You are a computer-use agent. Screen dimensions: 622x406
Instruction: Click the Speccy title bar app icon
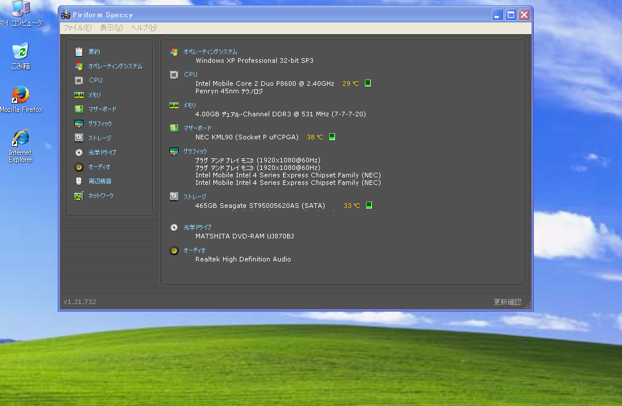pyautogui.click(x=66, y=14)
